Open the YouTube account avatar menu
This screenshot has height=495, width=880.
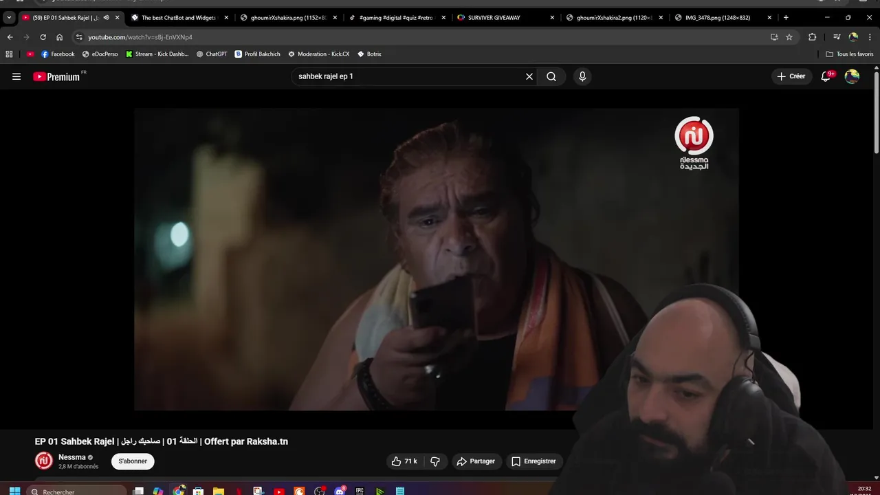point(852,76)
